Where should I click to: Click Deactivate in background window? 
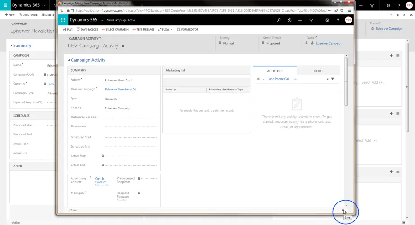pyautogui.click(x=28, y=14)
